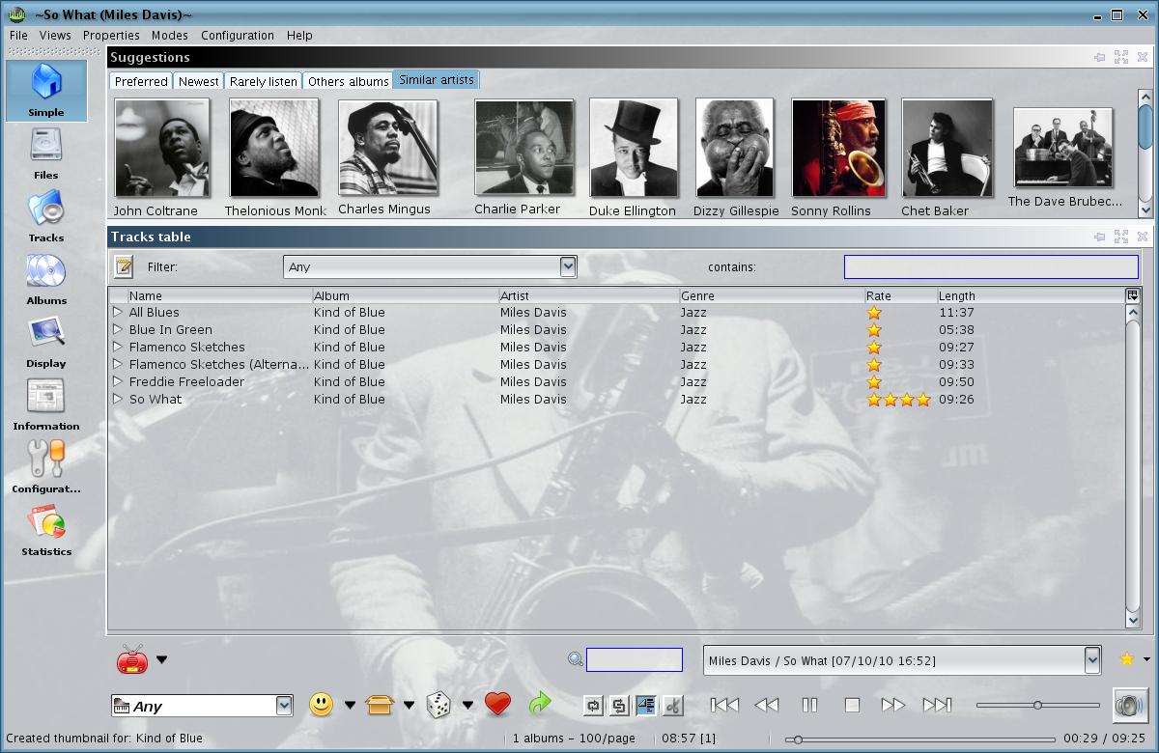The image size is (1159, 753).
Task: Pause playback
Action: click(809, 705)
